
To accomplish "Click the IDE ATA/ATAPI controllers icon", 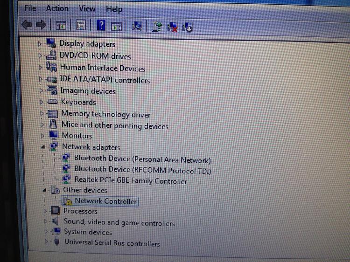I will pyautogui.click(x=52, y=79).
